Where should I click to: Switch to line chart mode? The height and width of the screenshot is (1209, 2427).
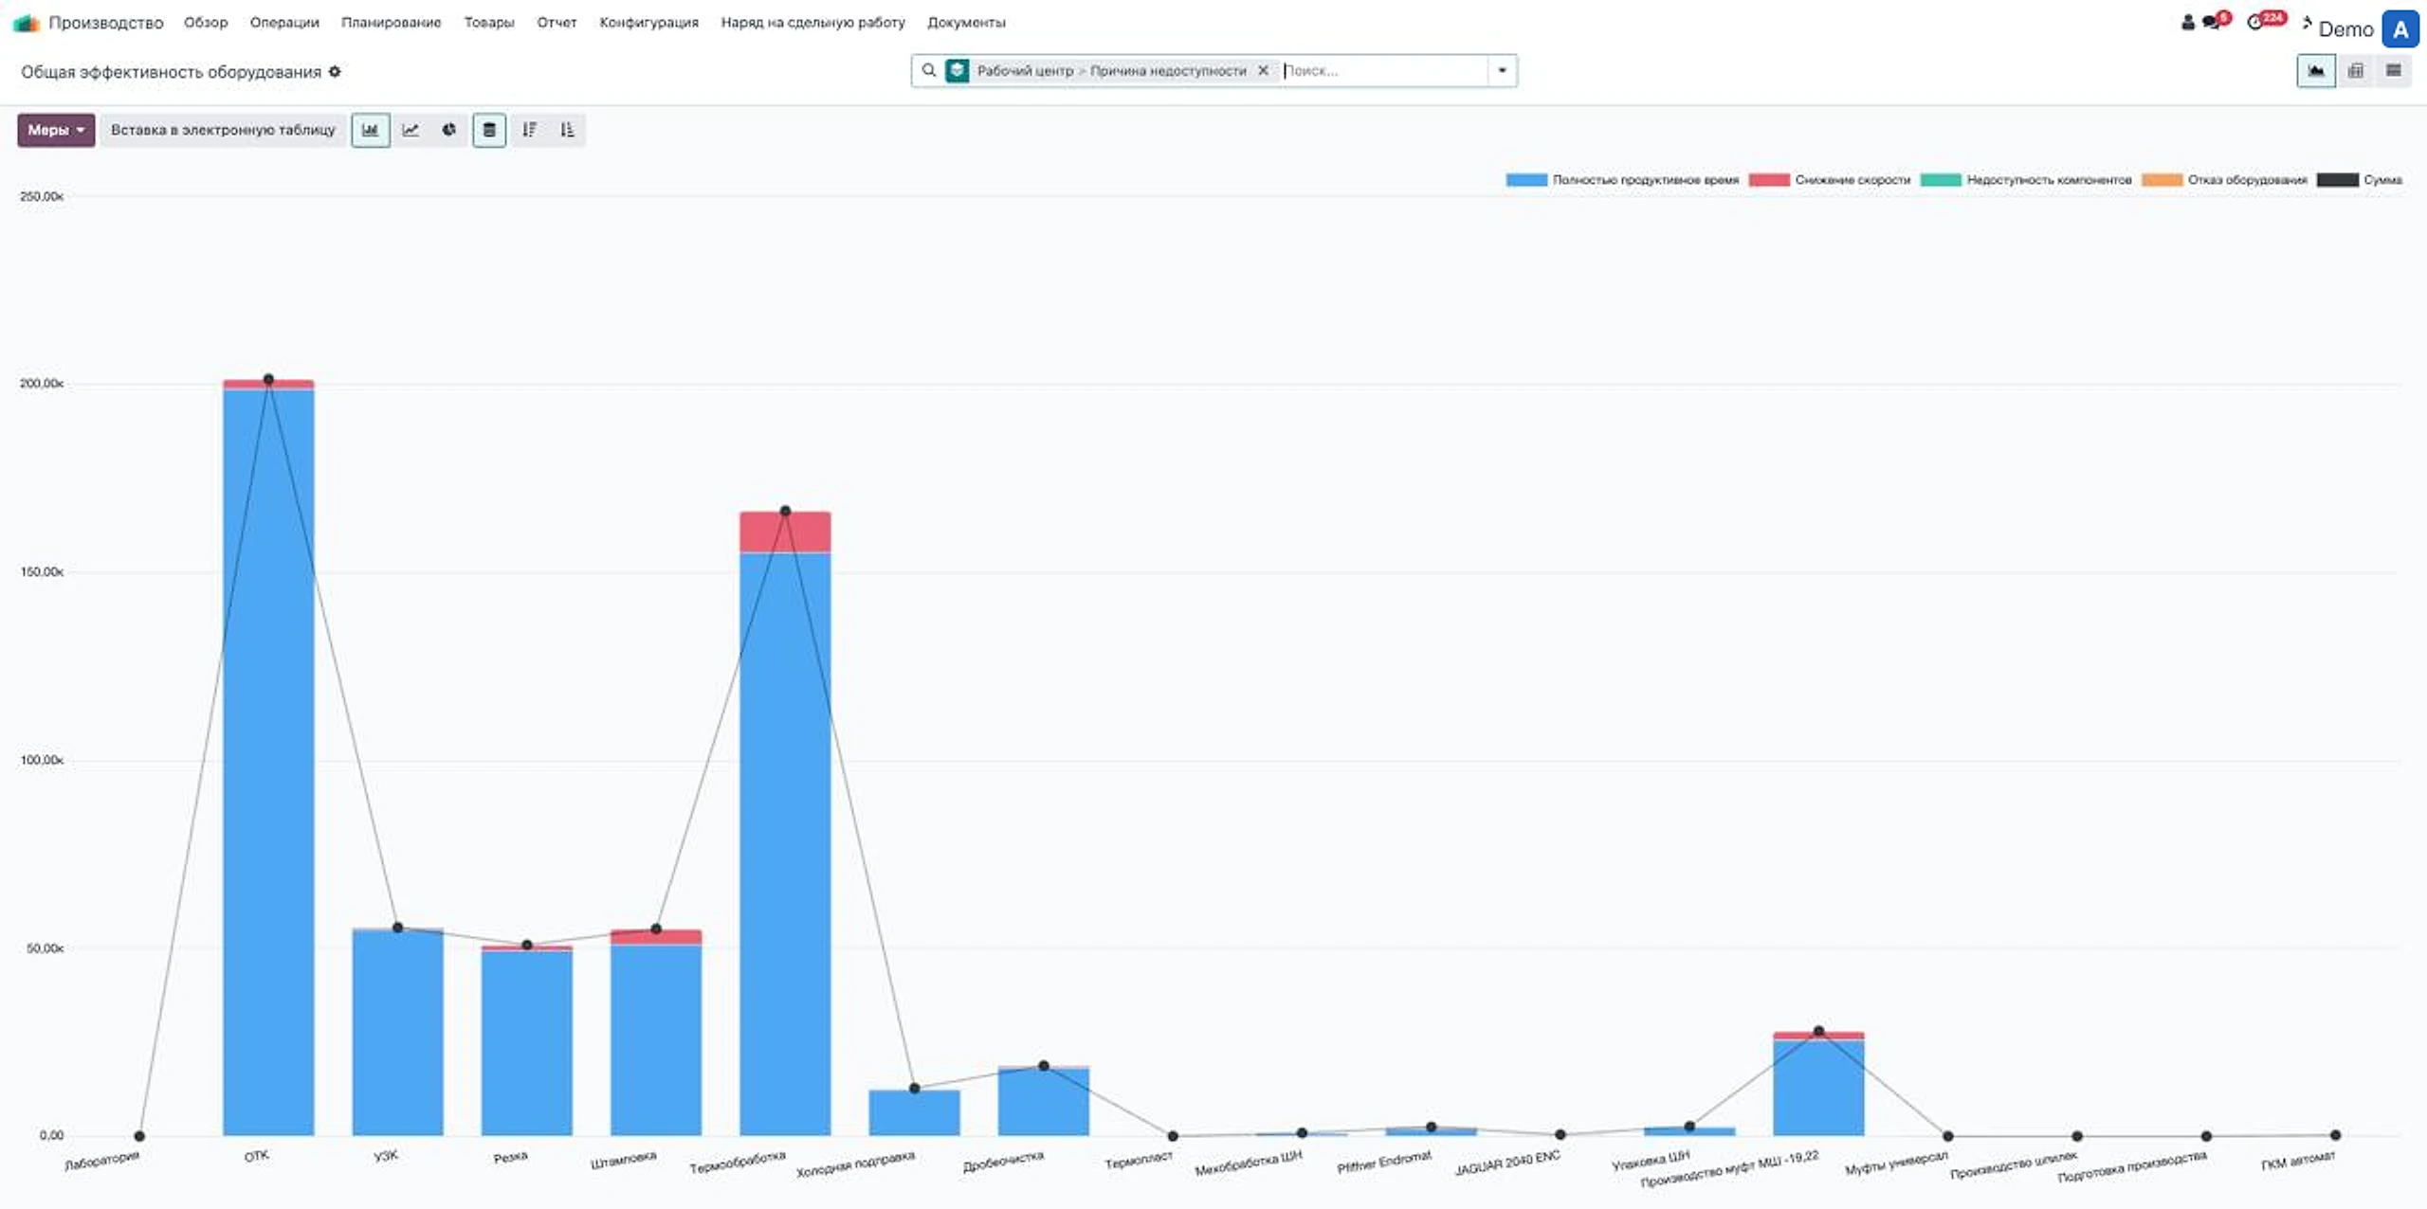[411, 130]
